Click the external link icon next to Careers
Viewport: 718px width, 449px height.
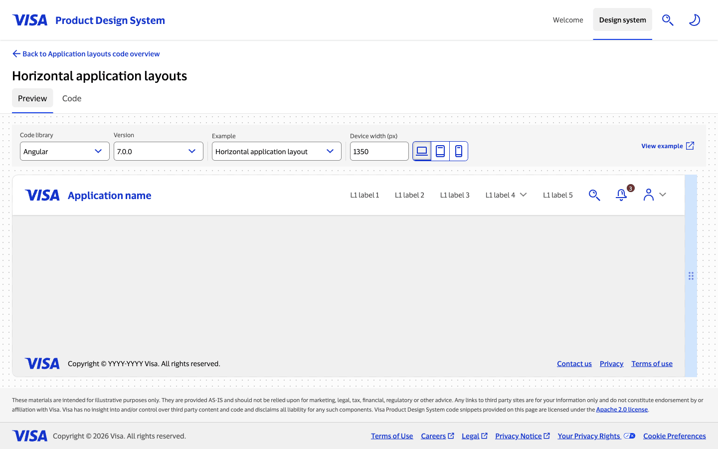(451, 436)
